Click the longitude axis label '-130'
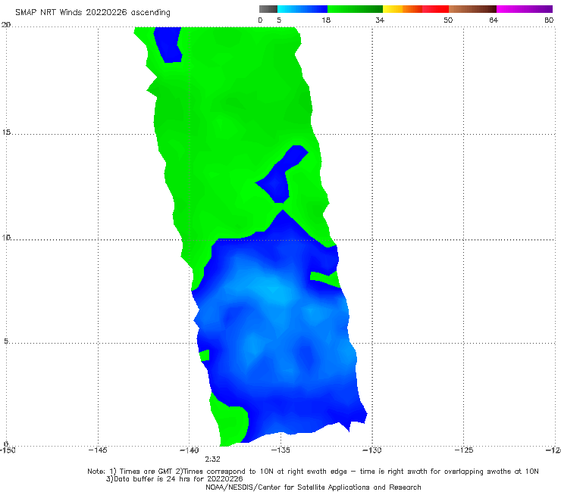 [372, 450]
